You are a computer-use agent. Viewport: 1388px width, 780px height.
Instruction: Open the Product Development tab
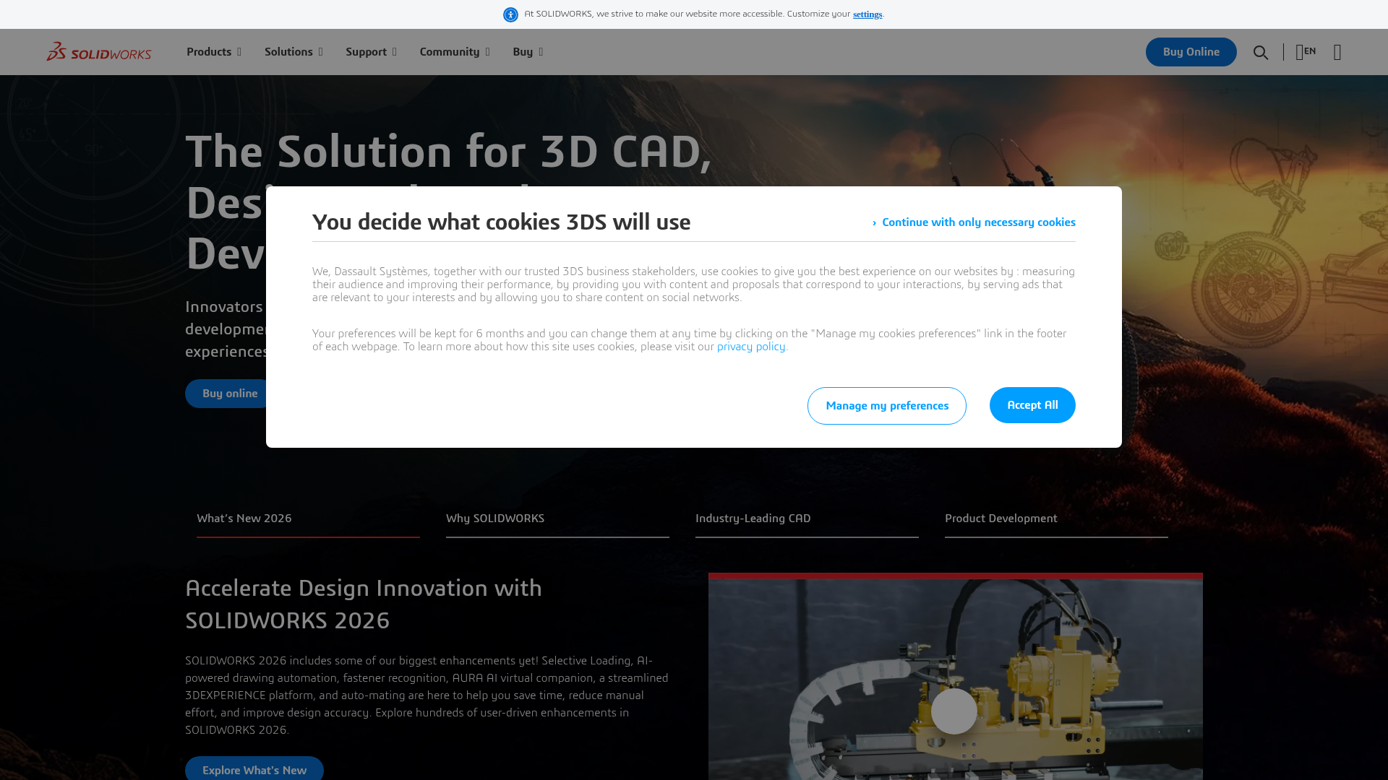point(1001,518)
